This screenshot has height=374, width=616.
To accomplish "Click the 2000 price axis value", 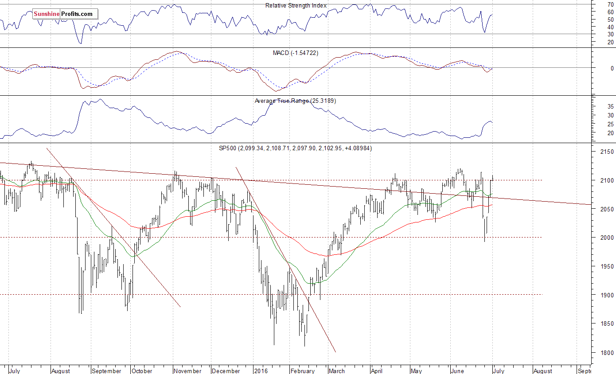I will point(607,238).
